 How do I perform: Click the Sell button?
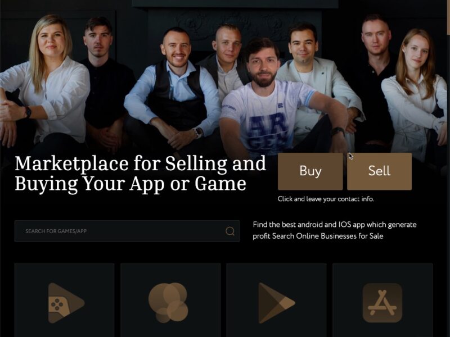coord(379,171)
